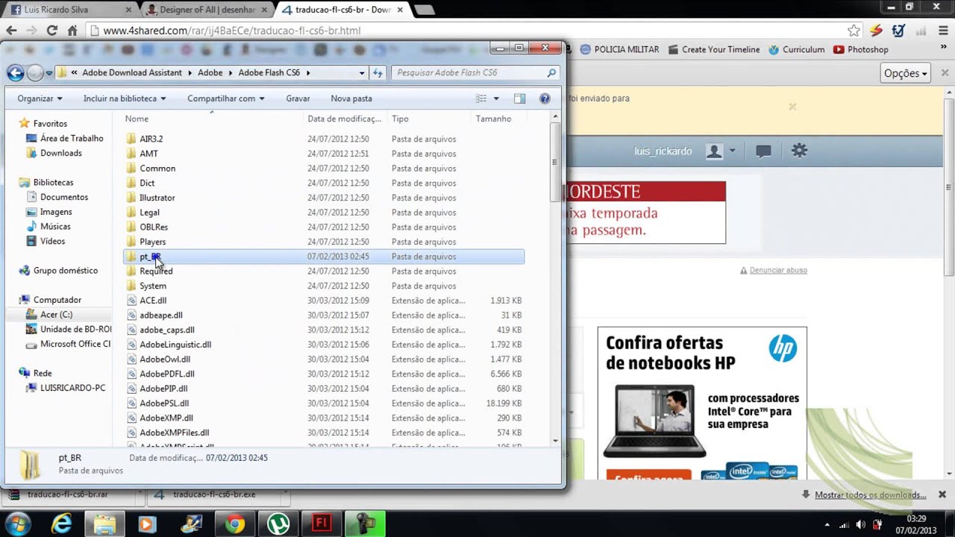
Task: Close the Chrome downloads bar
Action: coord(942,494)
